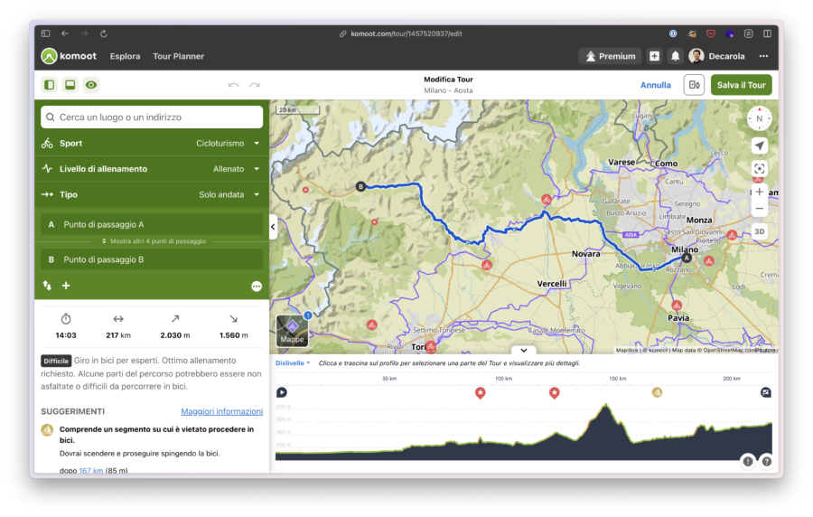Add a new waypoint with plus icon
813x517 pixels.
pyautogui.click(x=66, y=286)
